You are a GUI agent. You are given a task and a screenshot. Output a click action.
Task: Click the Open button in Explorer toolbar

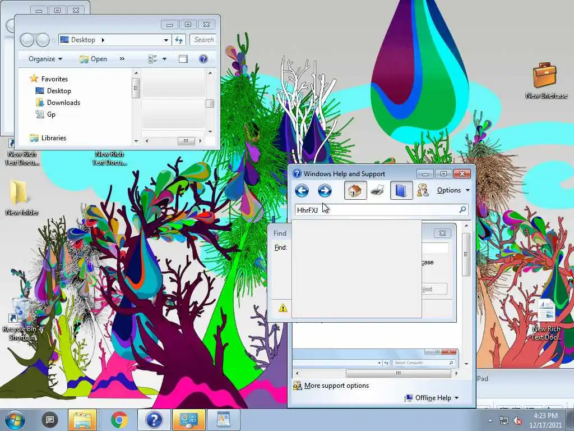[x=94, y=59]
